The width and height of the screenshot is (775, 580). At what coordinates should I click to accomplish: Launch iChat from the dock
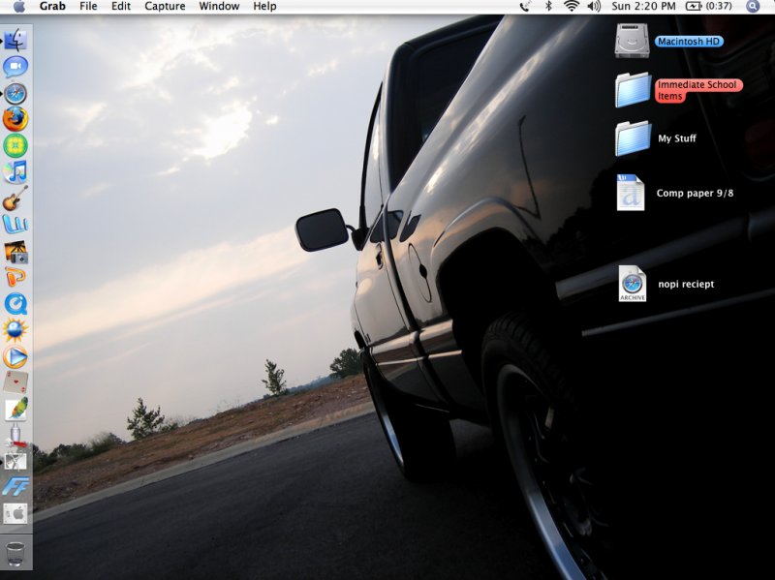point(15,67)
